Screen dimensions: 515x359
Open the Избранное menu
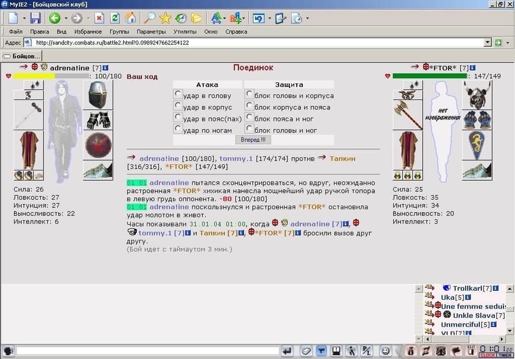point(88,32)
